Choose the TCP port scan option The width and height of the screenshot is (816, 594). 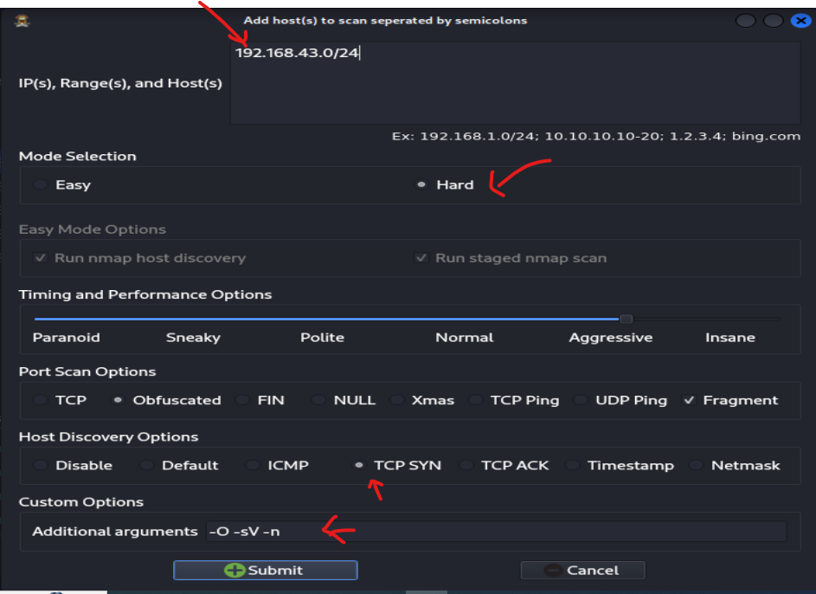coord(41,400)
